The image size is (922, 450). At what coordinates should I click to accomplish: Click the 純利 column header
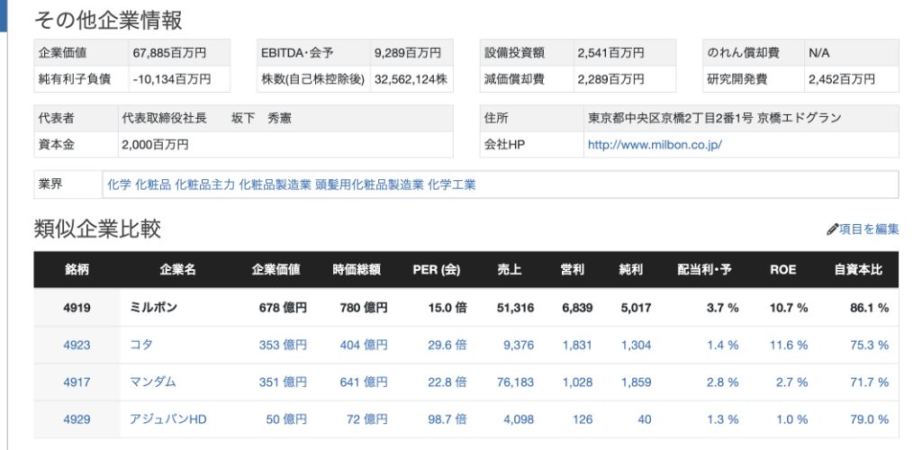(631, 270)
